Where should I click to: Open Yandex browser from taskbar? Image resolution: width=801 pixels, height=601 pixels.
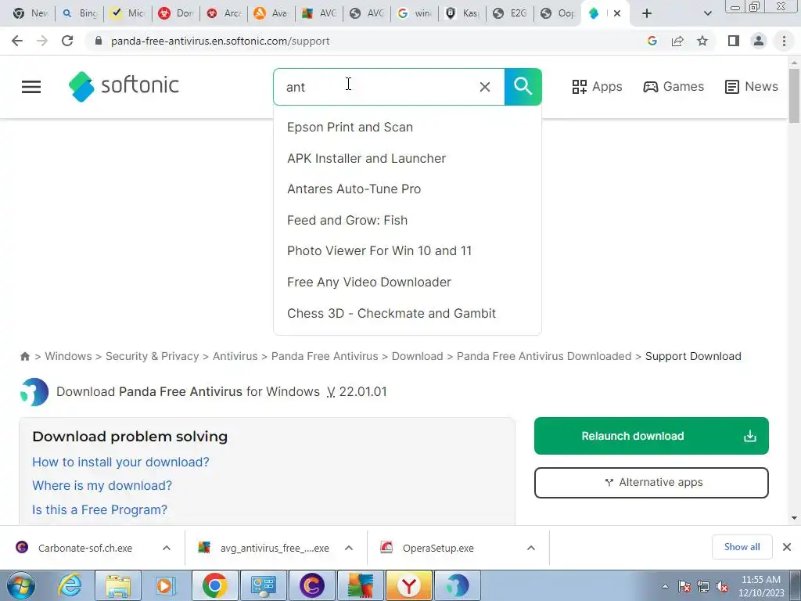tap(408, 585)
